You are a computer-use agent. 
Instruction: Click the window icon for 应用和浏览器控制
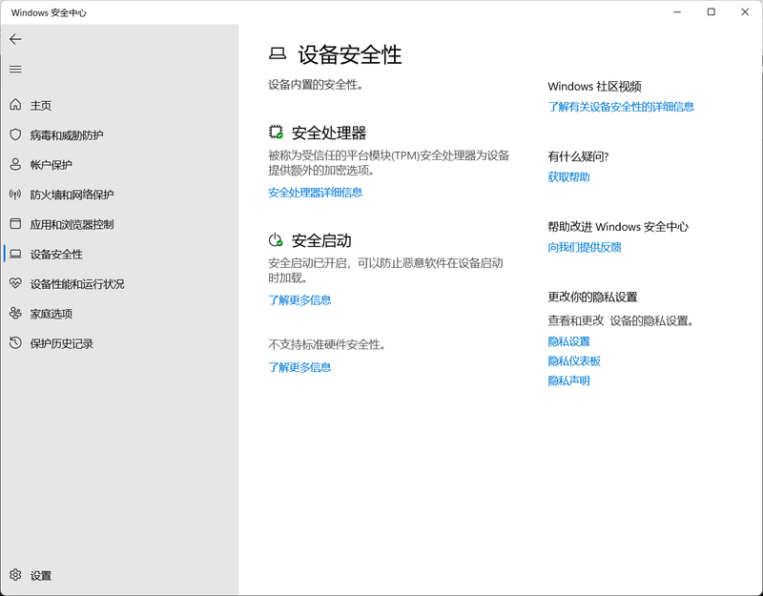[15, 224]
